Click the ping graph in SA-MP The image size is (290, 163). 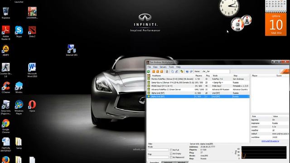click(264, 153)
